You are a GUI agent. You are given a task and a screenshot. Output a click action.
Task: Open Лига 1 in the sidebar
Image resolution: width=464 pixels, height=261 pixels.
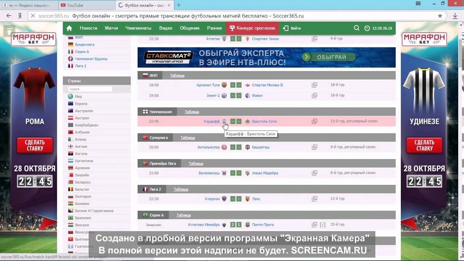point(80,66)
